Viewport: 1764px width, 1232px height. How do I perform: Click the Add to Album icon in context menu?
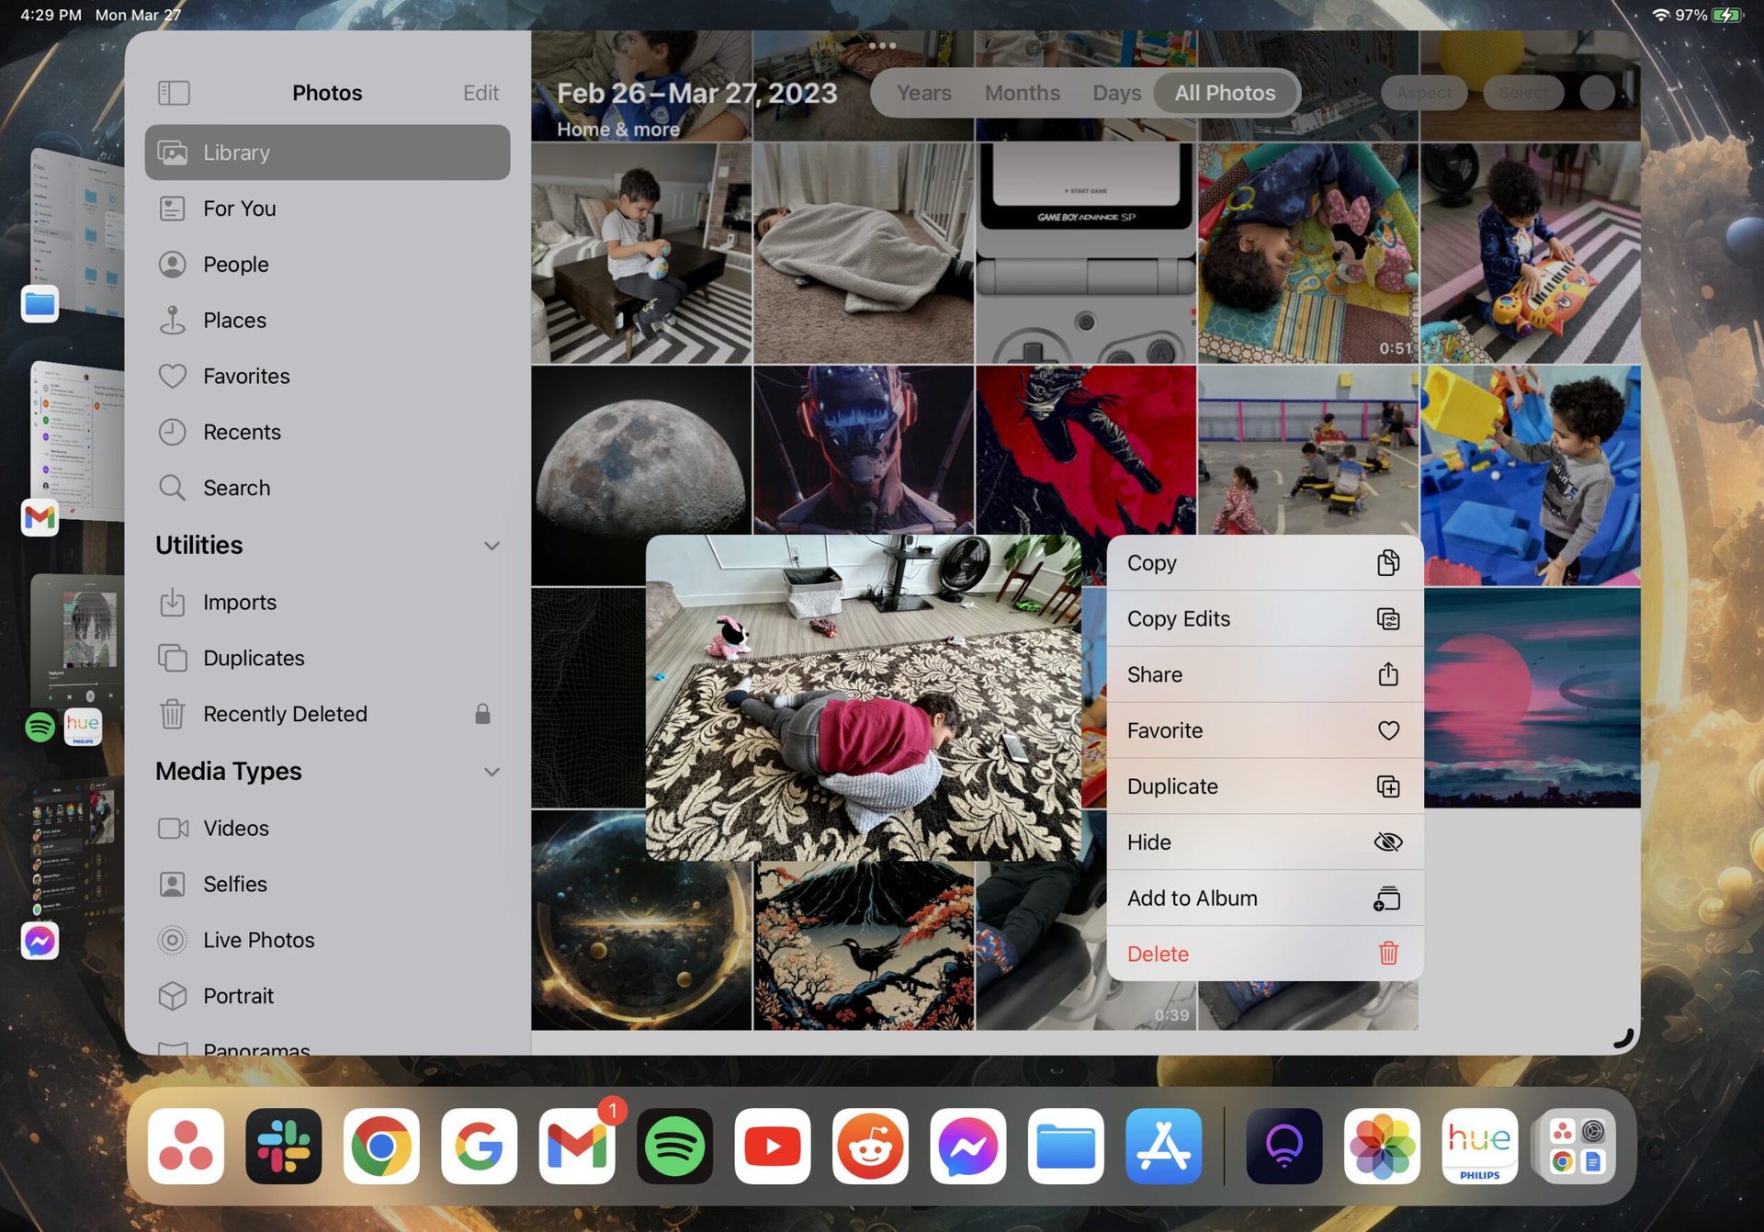(1387, 899)
